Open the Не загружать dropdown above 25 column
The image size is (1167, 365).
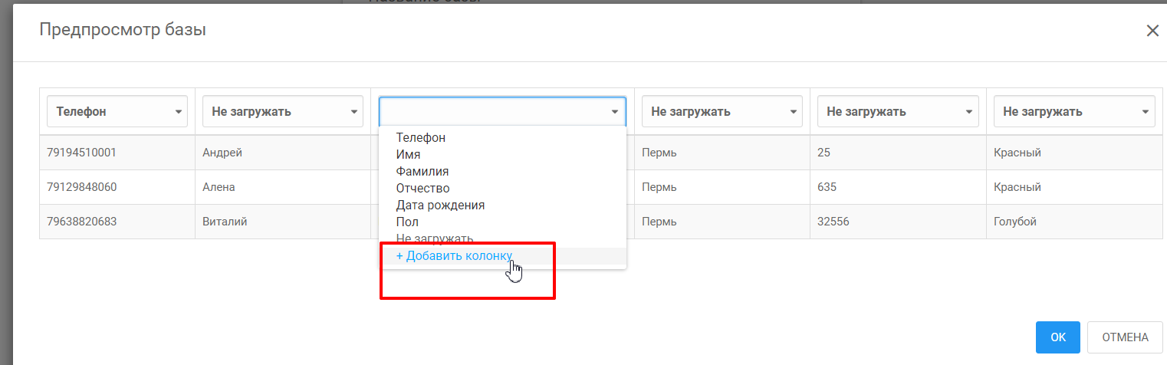coord(899,111)
